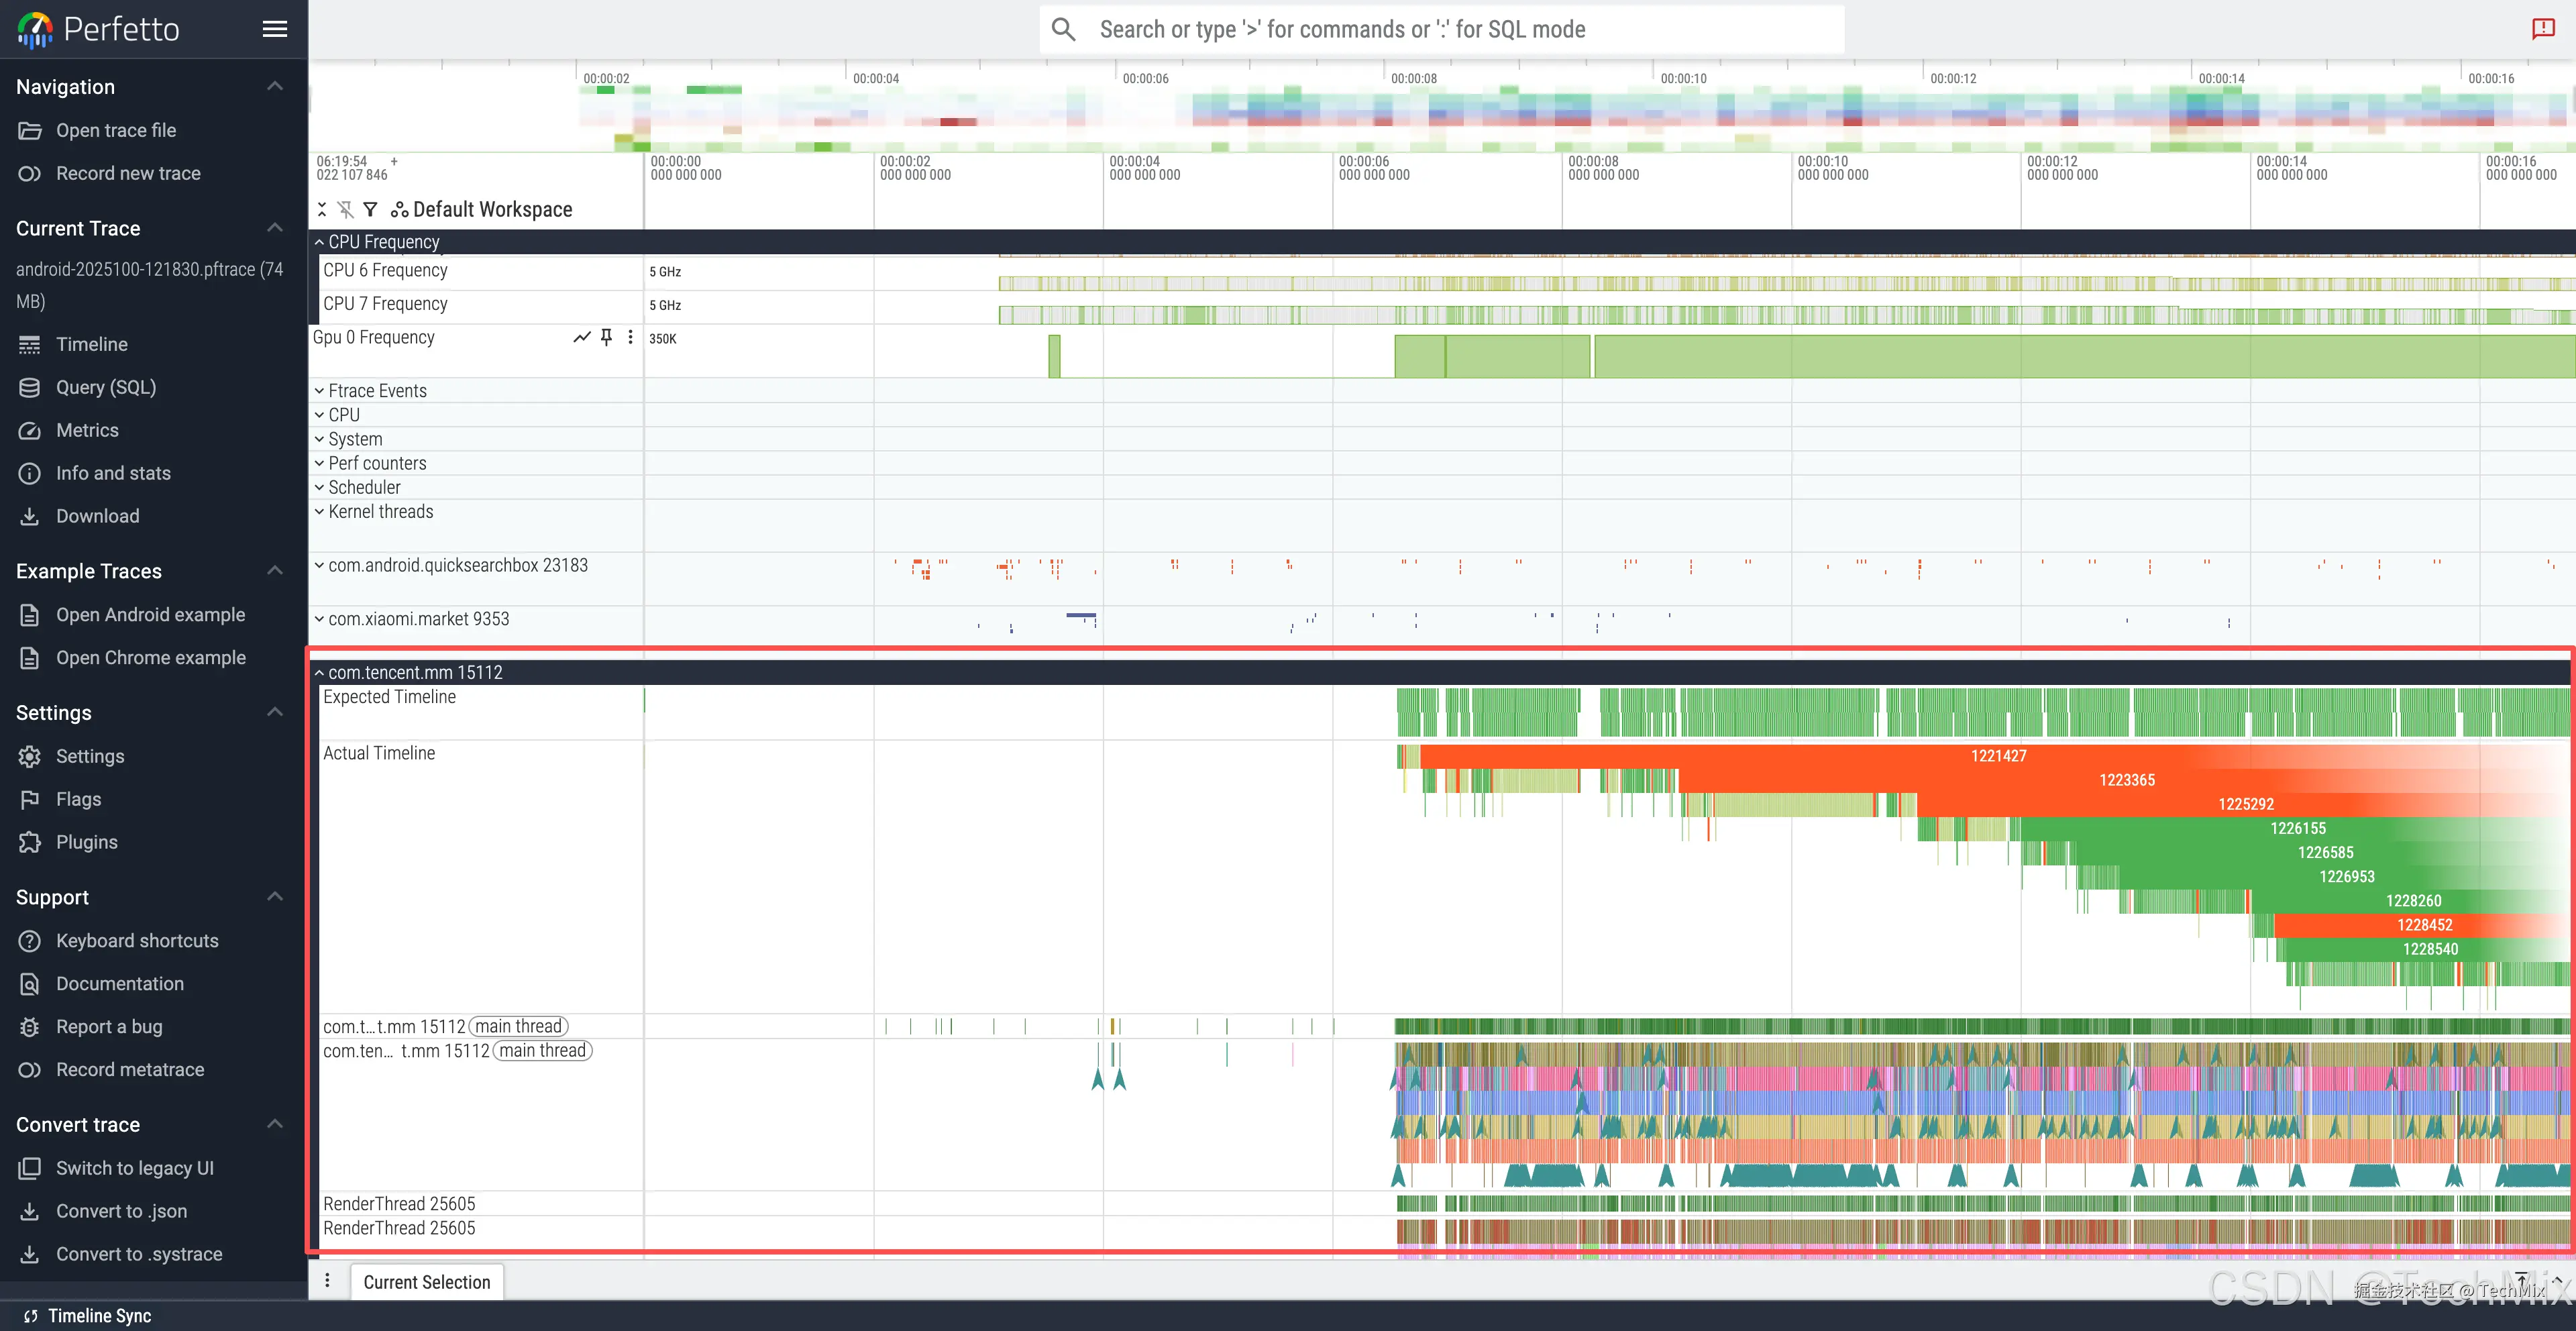The width and height of the screenshot is (2576, 1331).
Task: Collapse the com.tencent.mm 15112 process group
Action: (x=320, y=673)
